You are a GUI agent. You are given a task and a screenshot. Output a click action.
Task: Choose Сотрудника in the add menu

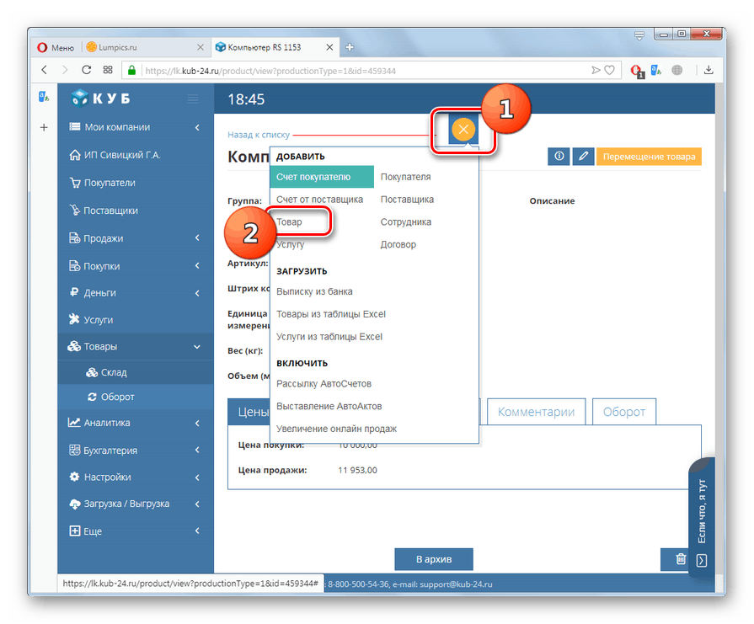pos(406,222)
